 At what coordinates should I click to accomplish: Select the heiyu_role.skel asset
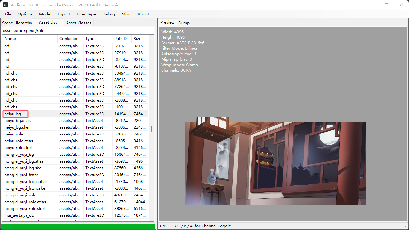coord(75,148)
